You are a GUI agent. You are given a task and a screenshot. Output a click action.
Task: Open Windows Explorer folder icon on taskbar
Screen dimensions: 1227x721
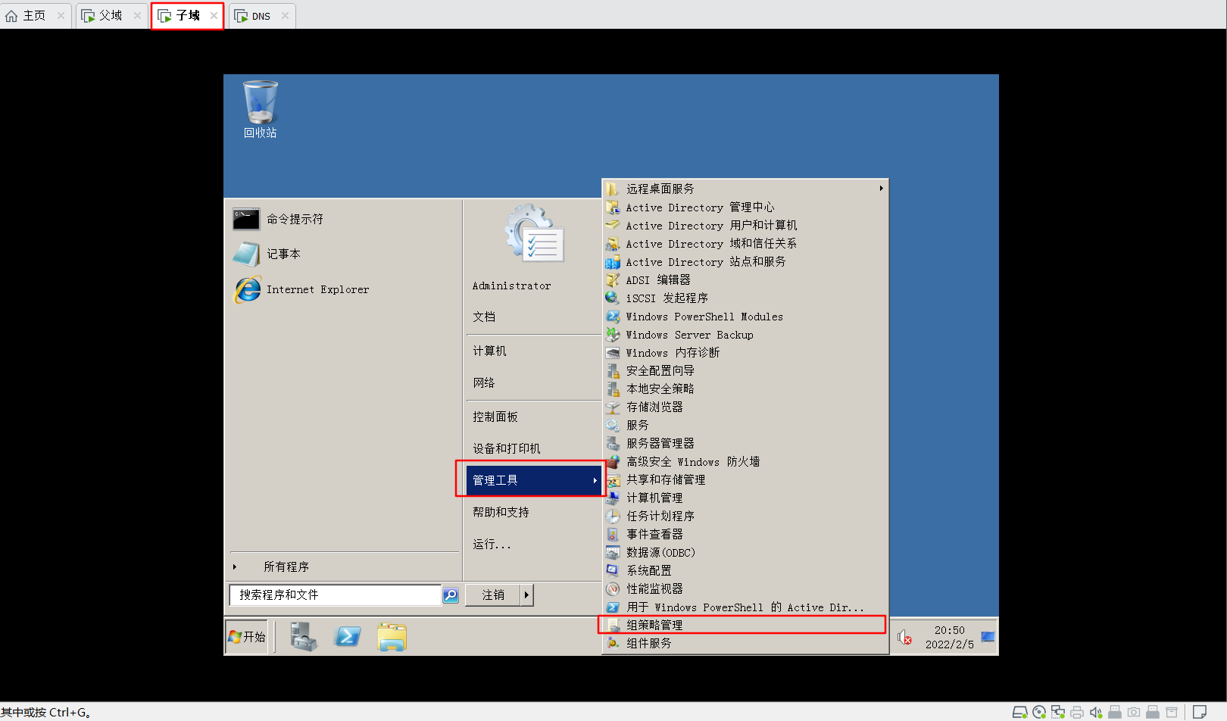(392, 637)
